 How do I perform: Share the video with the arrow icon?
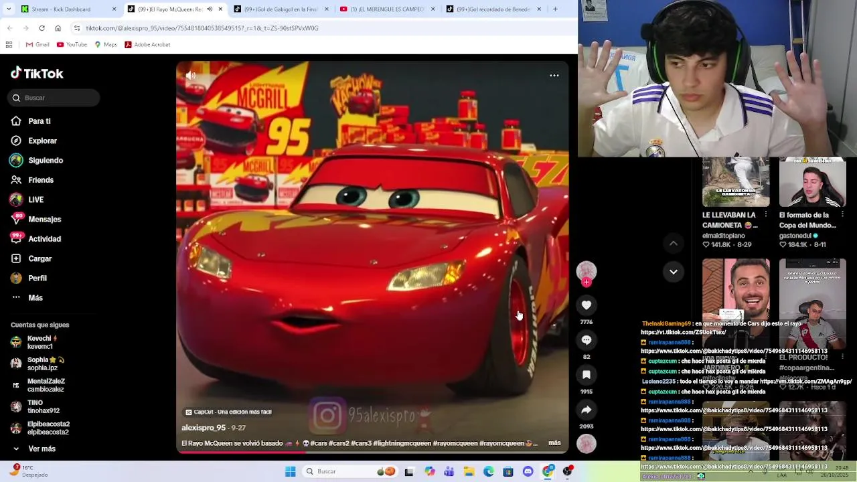(x=587, y=410)
